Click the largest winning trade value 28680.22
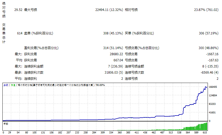Viewport: 222px width, 135px height. pos(116,54)
